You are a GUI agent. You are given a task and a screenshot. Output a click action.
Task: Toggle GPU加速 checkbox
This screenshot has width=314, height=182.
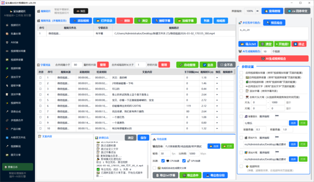(184, 161)
